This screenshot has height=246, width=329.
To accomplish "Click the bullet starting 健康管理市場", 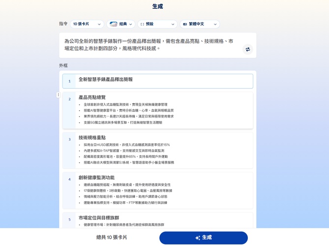I will (x=124, y=224).
